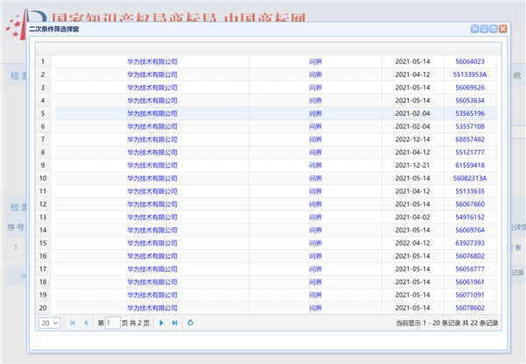
Task: Open the page size dropdown showing 20
Action: [x=49, y=323]
